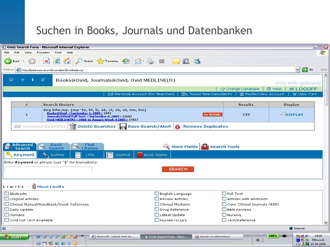Open Favorites star in toolbar
330x247 pixels.
pos(101,61)
